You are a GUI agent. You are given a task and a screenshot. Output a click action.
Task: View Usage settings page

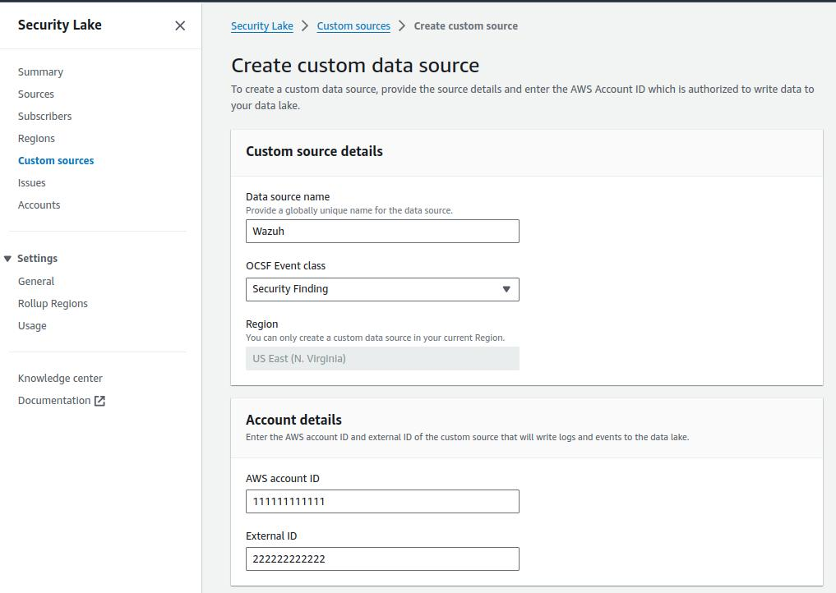32,326
